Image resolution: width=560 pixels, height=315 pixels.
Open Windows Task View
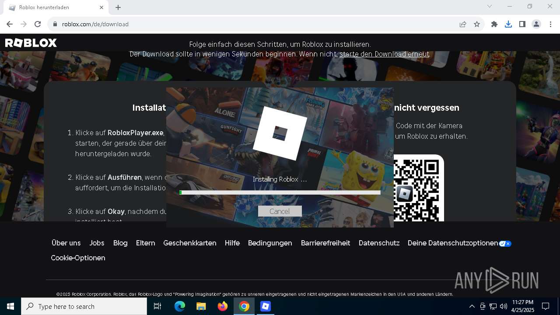pyautogui.click(x=157, y=306)
